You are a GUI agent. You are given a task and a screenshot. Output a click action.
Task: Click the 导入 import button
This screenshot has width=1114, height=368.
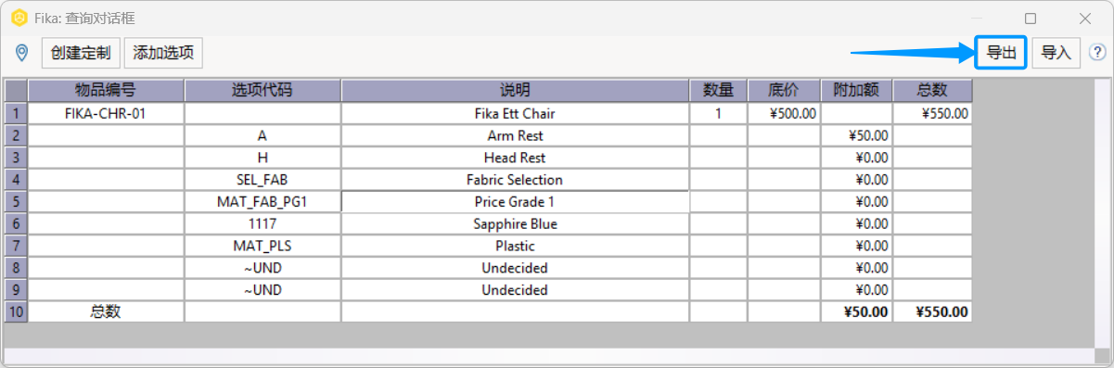[1056, 53]
